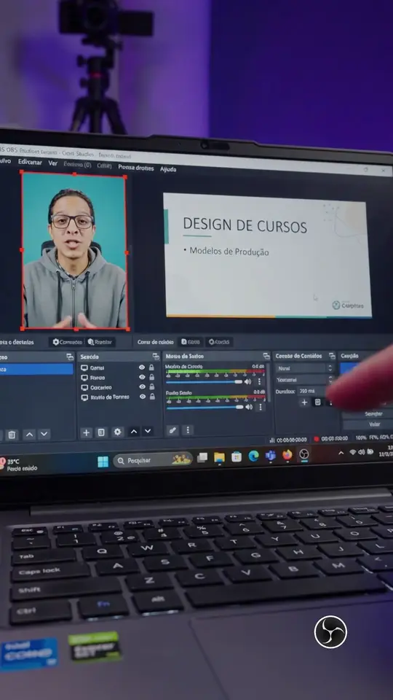
Task: Add a transition with the plus icon
Action: (304, 402)
